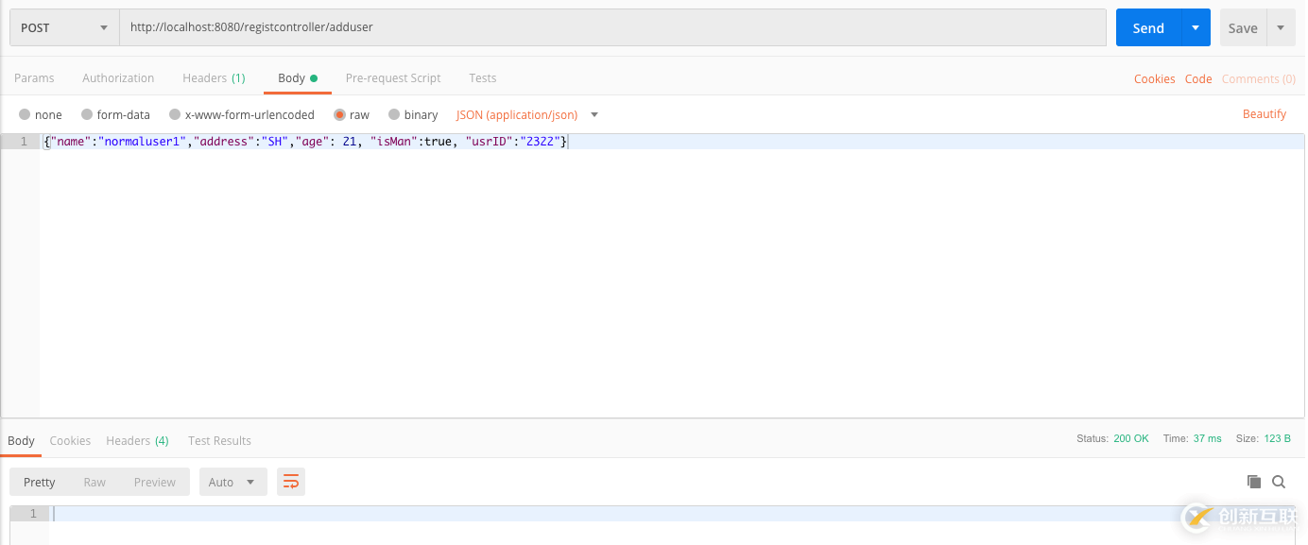Send the request
Image resolution: width=1308 pixels, height=545 pixels.
click(1148, 27)
